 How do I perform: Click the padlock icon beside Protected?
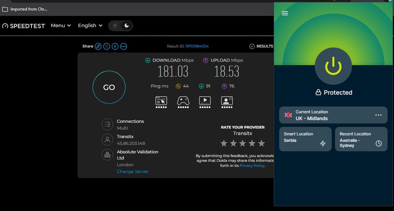[x=318, y=92]
